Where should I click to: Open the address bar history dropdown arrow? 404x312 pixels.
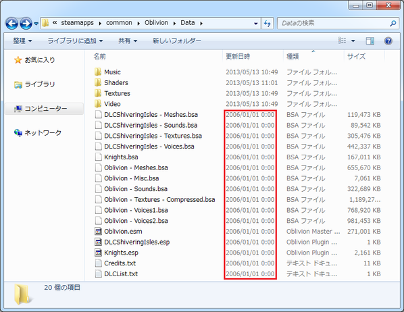tap(255, 24)
